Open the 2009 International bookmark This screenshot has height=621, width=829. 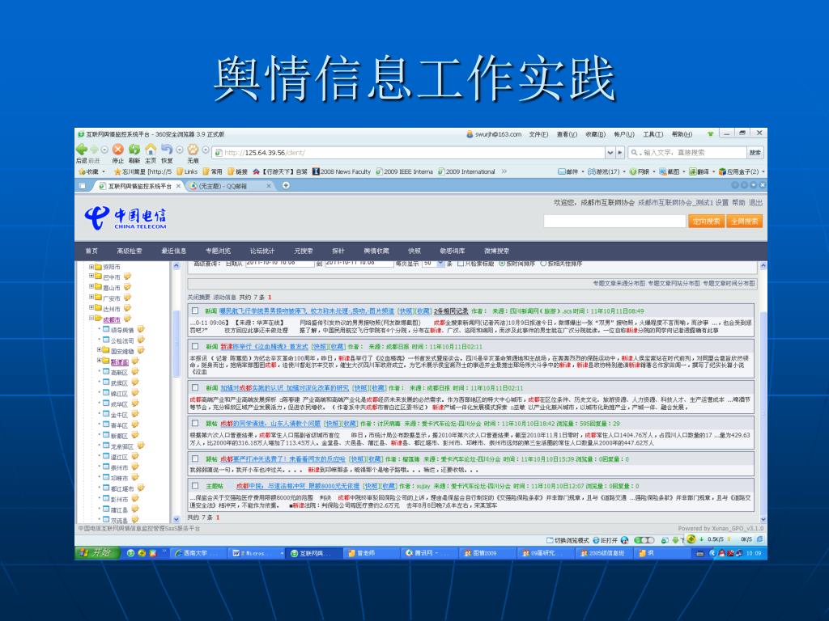click(466, 171)
